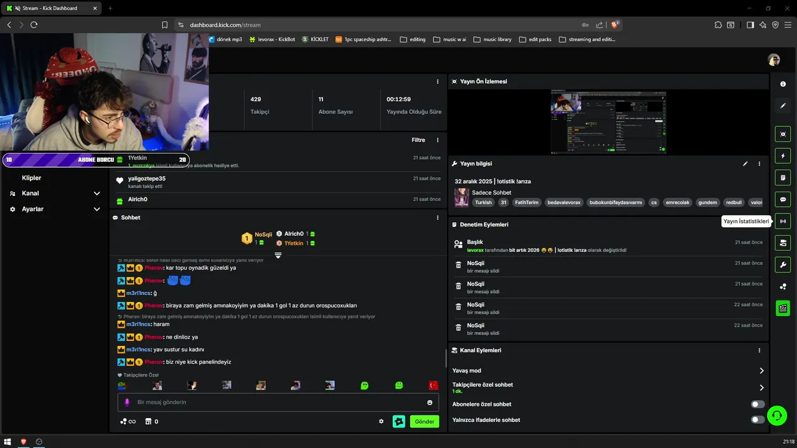
Task: Open Yavaş mod settings arrow
Action: [761, 371]
